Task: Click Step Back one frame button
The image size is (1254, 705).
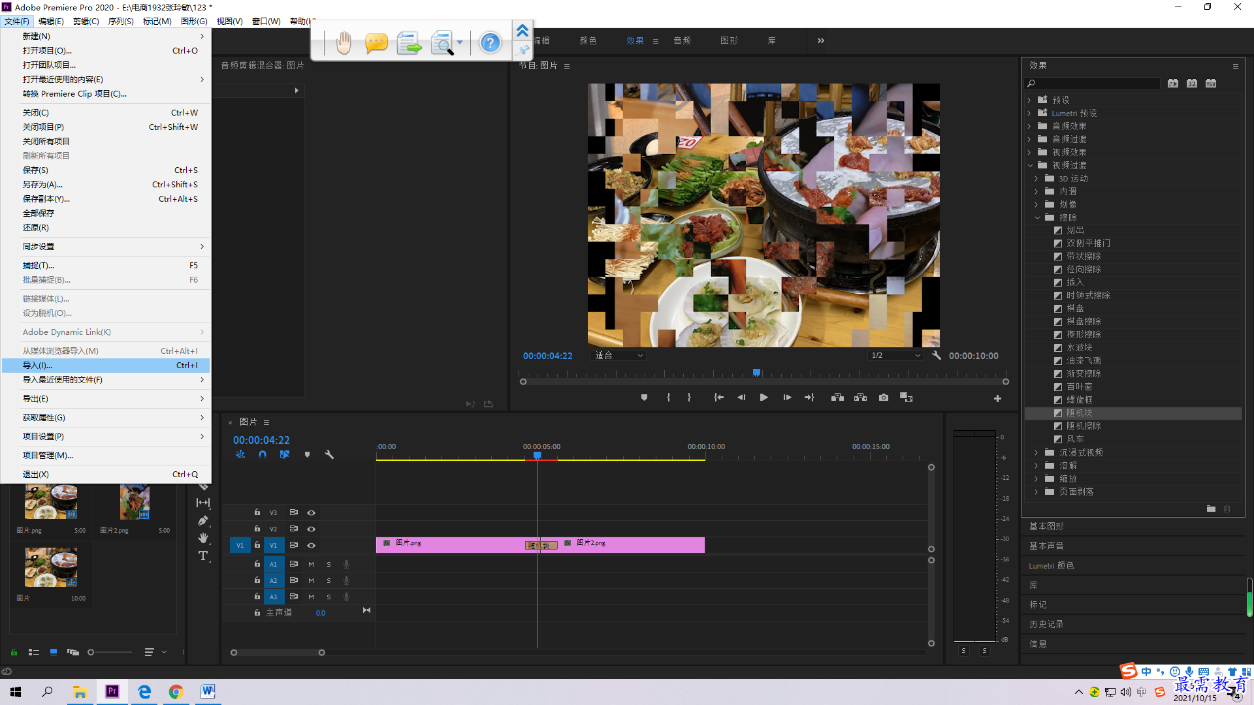Action: click(x=741, y=398)
